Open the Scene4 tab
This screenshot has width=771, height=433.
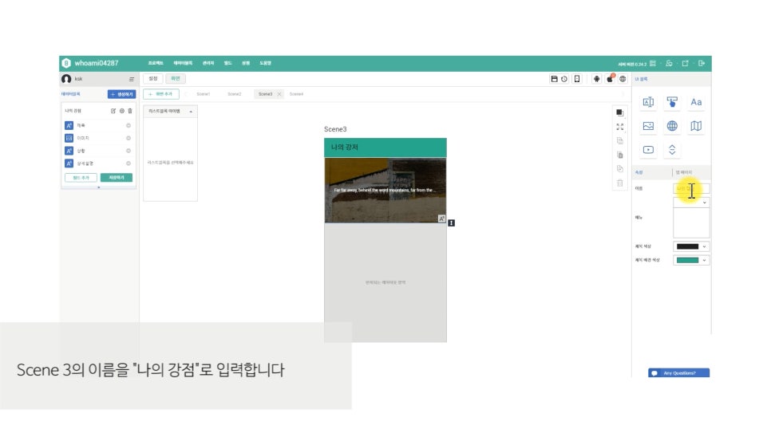click(296, 94)
